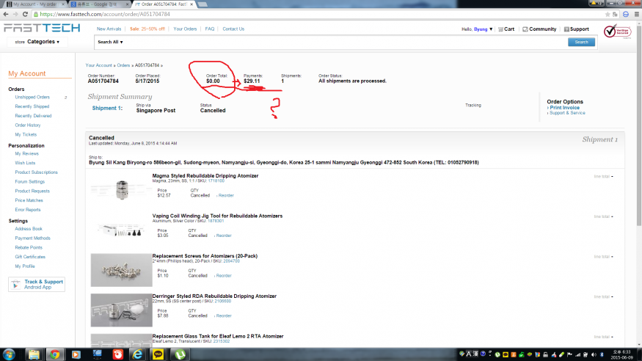Open Recently Shipped orders
The height and width of the screenshot is (361, 642).
pos(32,106)
